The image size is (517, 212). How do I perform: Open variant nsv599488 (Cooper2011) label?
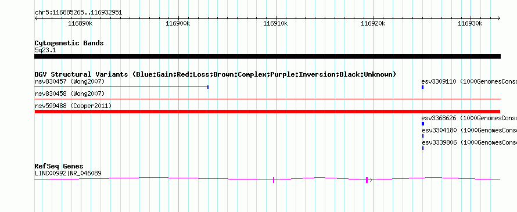click(x=73, y=106)
